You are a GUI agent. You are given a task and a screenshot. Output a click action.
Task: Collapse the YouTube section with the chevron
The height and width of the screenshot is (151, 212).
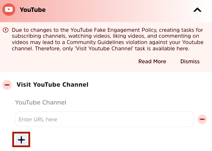coord(197,10)
